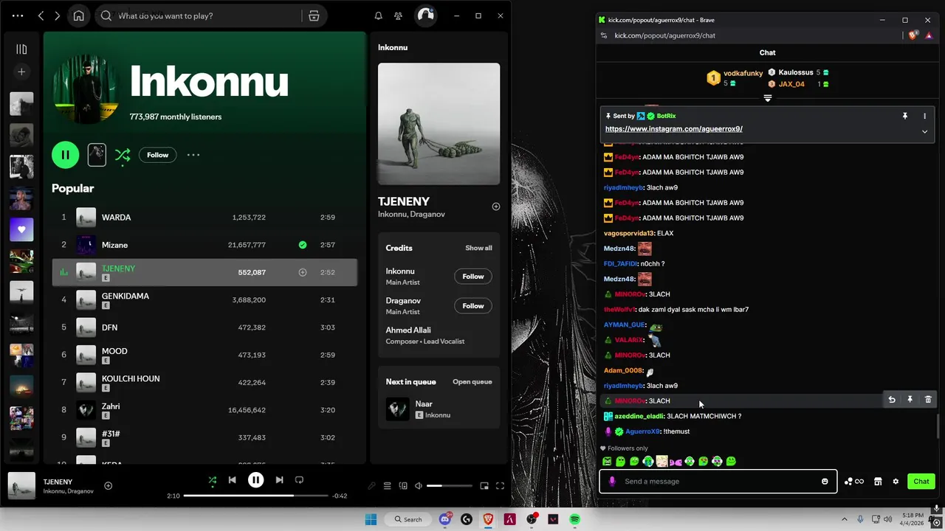The height and width of the screenshot is (531, 945).
Task: Open Your Library icon in Spotify sidebar
Action: 21,49
